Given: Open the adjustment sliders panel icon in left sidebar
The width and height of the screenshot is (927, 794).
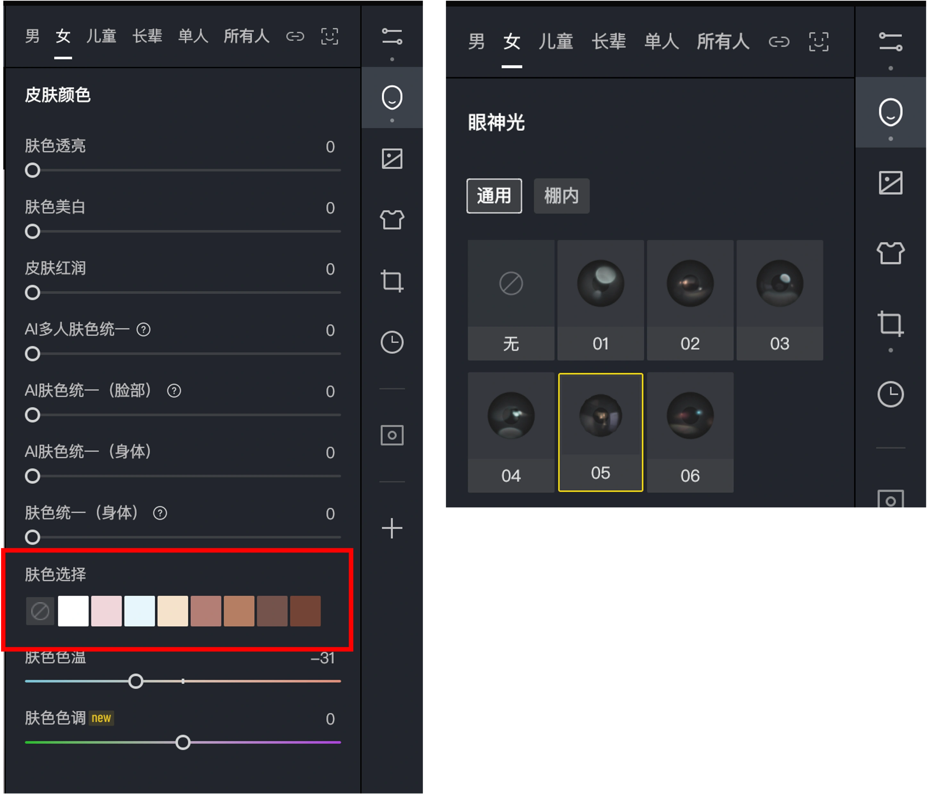Looking at the screenshot, I should 392,37.
